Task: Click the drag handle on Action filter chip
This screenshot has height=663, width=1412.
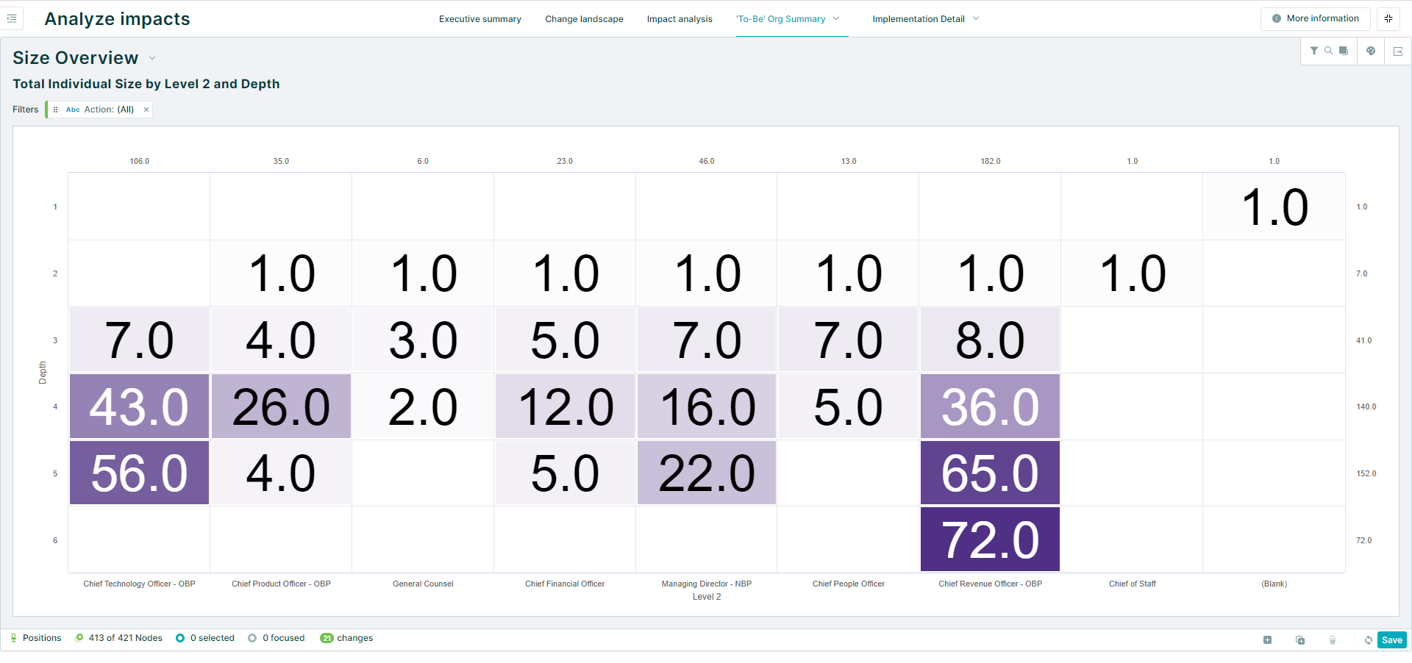Action: [55, 110]
